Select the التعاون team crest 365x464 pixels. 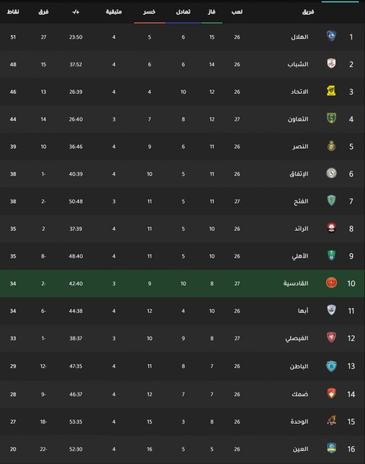(x=331, y=118)
